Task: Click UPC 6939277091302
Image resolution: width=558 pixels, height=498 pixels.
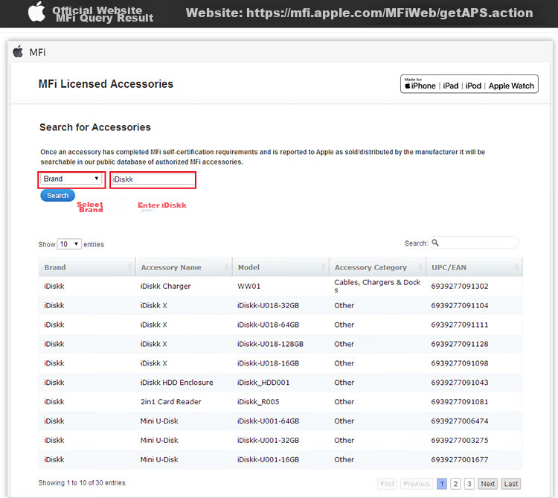Action: tap(460, 286)
